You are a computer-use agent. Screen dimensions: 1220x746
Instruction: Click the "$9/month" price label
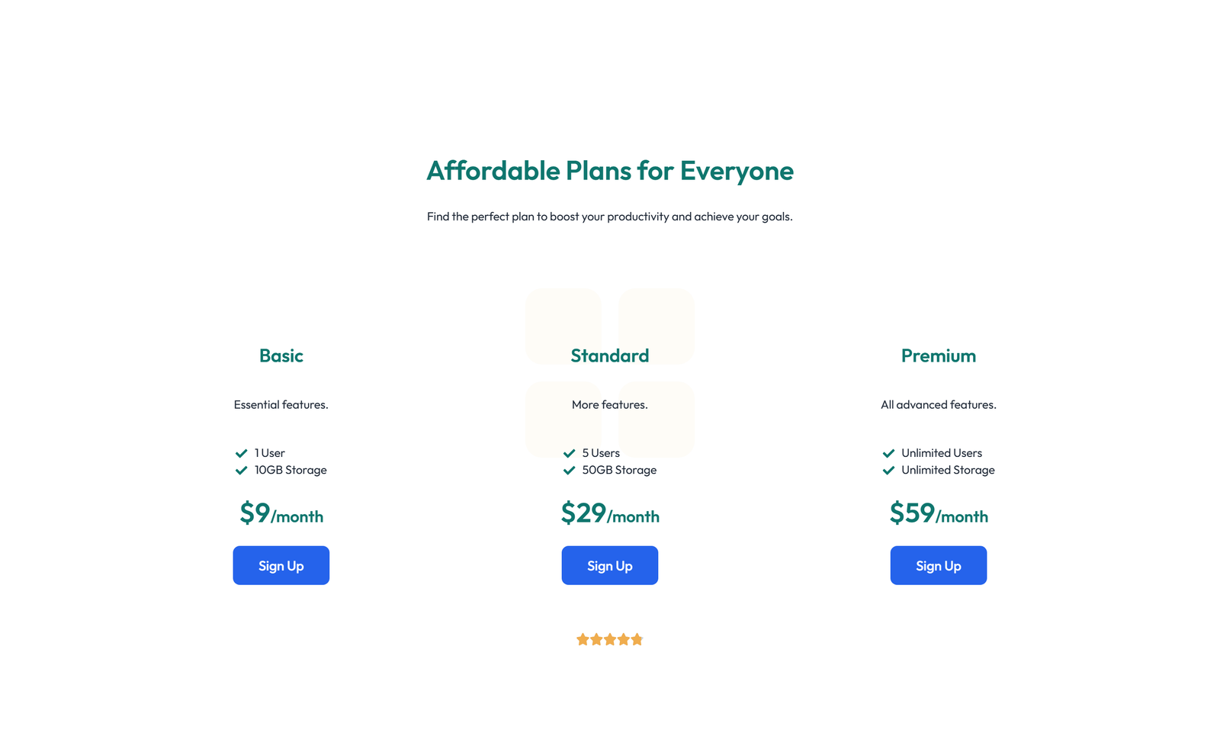(x=281, y=515)
